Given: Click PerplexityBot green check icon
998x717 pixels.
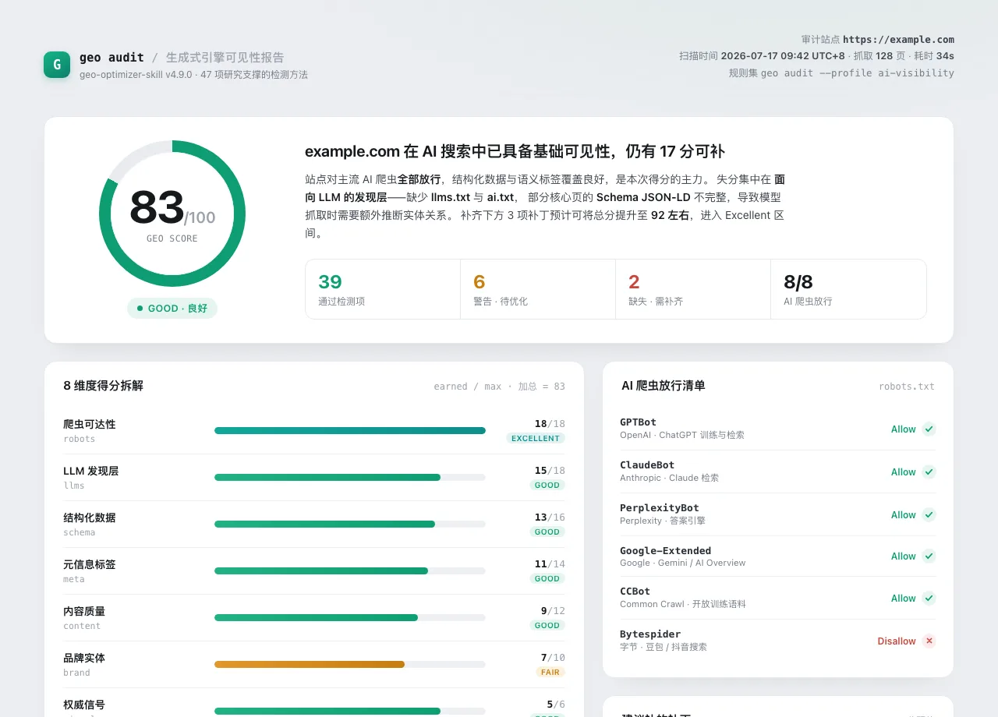Looking at the screenshot, I should (929, 514).
